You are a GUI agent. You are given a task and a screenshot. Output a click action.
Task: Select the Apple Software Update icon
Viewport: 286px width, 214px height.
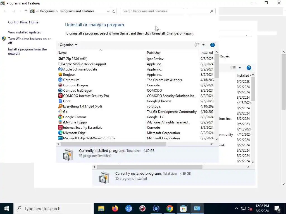coord(60,69)
